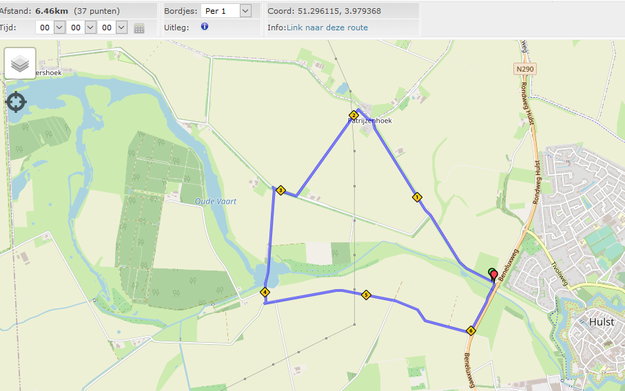Click the N290 road shield
The height and width of the screenshot is (391, 625).
pos(525,69)
